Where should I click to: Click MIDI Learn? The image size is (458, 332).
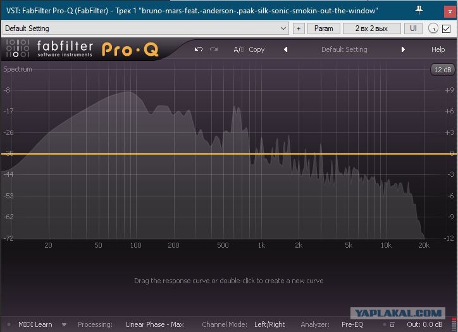click(35, 324)
